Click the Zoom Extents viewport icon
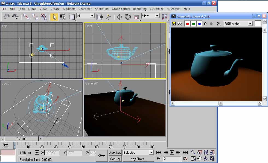 tap(206, 152)
